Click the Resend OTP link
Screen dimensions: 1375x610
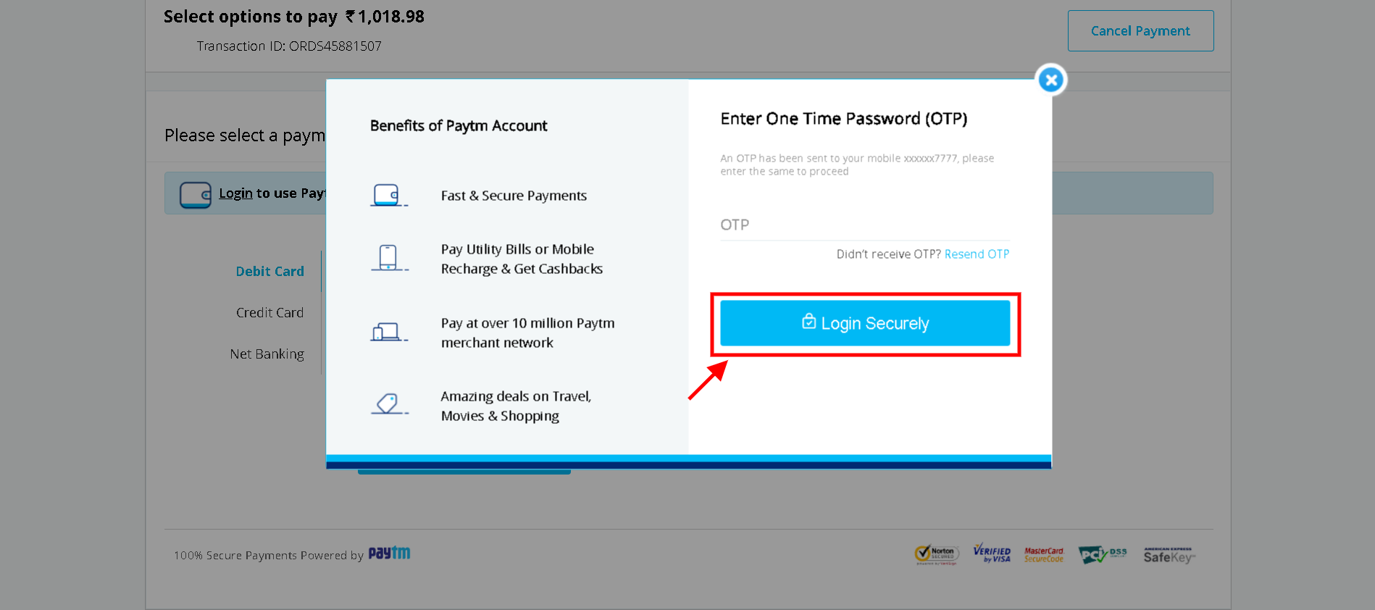click(977, 254)
